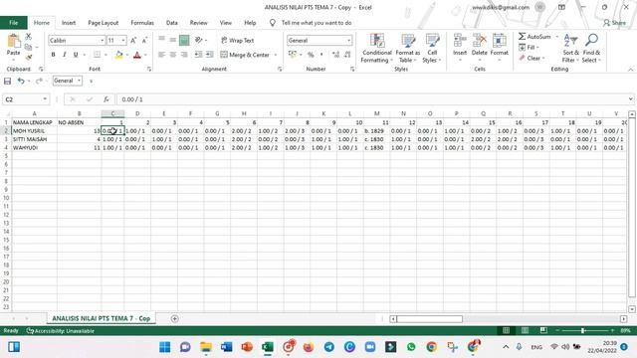Image resolution: width=637 pixels, height=358 pixels.
Task: Open Sort & Filter menu
Action: click(x=570, y=49)
